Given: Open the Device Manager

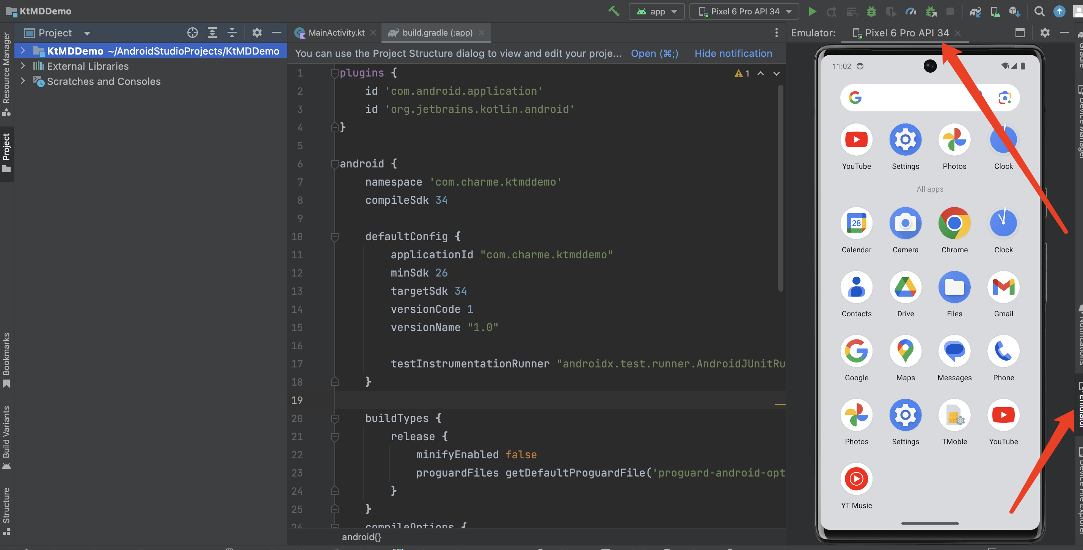Looking at the screenshot, I should pyautogui.click(x=995, y=11).
